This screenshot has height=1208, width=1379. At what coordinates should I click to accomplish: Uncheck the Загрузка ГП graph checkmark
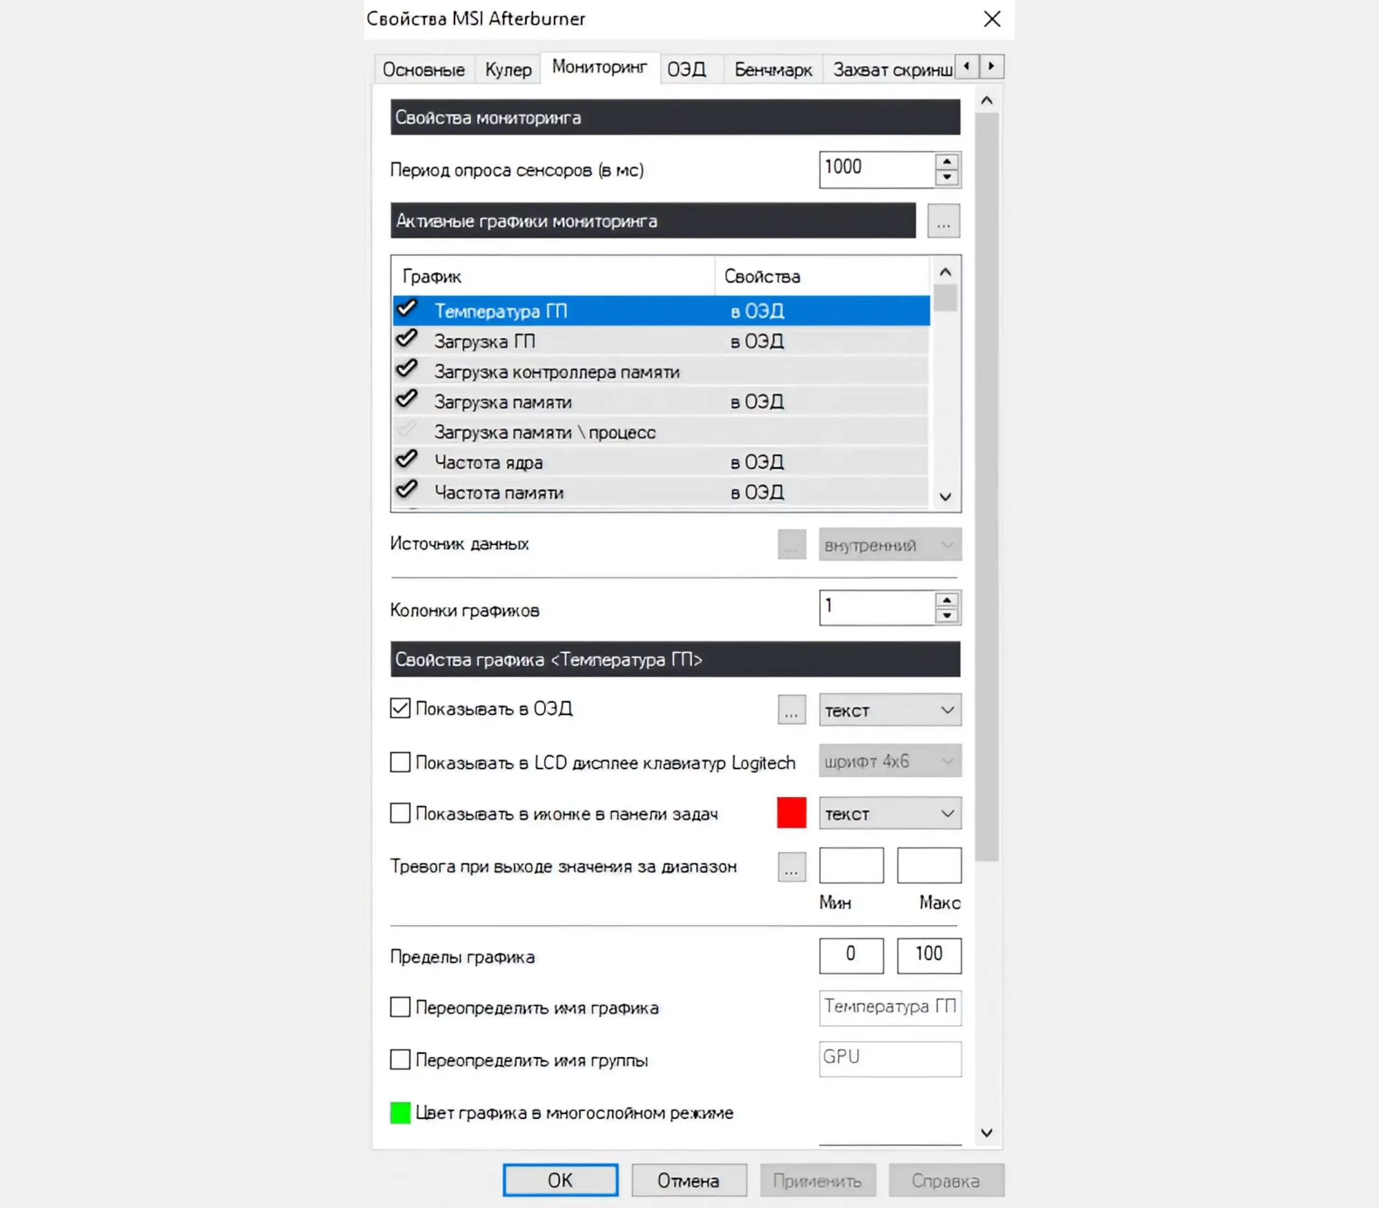(x=406, y=339)
